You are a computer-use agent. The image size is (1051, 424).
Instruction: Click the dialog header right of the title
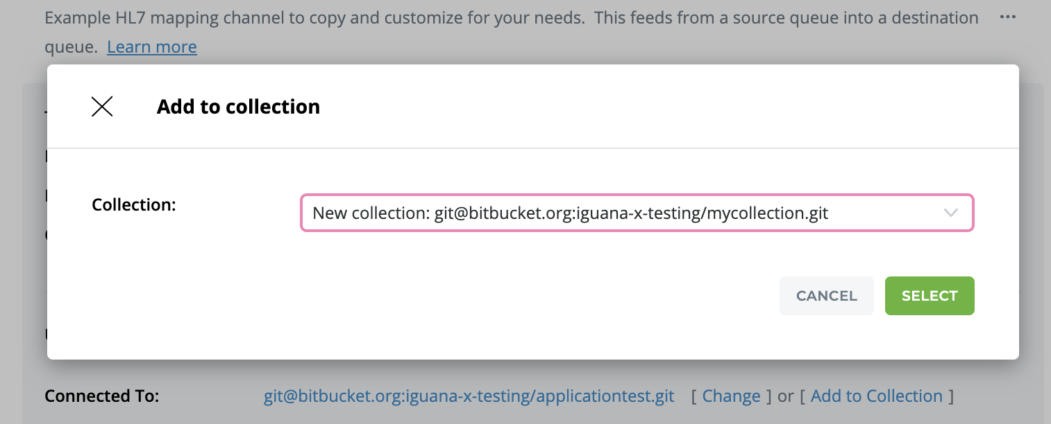click(x=625, y=107)
